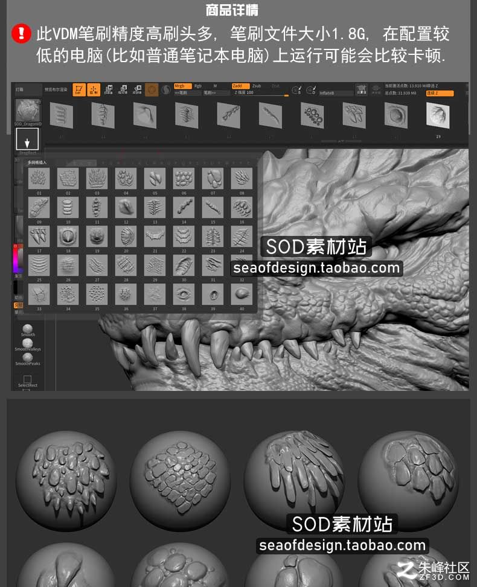Click the 笔刷>> next brush button
Image resolution: width=477 pixels, height=587 pixels.
coord(216,93)
